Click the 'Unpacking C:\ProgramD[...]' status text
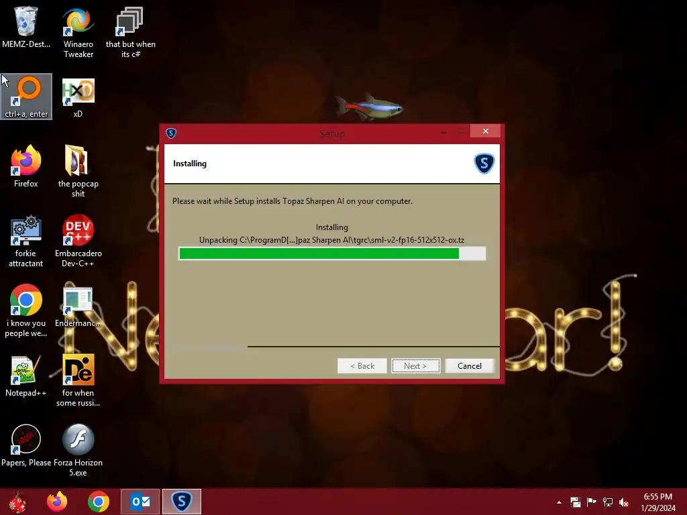Viewport: 687px width, 515px height. [x=331, y=240]
